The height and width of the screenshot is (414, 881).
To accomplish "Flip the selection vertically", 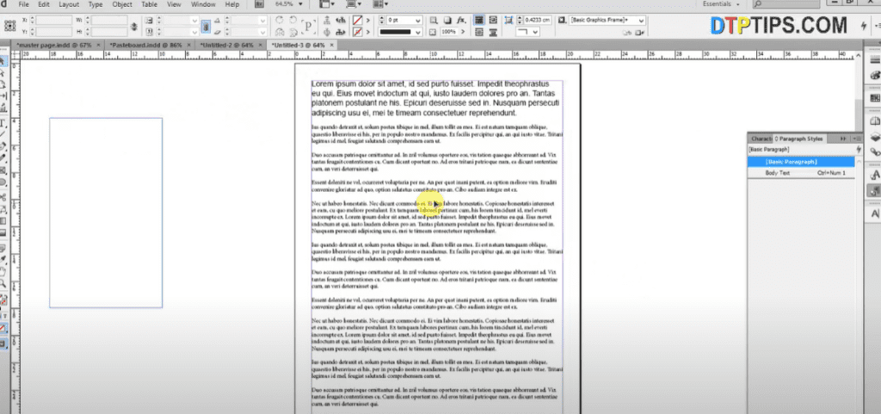I will pyautogui.click(x=293, y=33).
